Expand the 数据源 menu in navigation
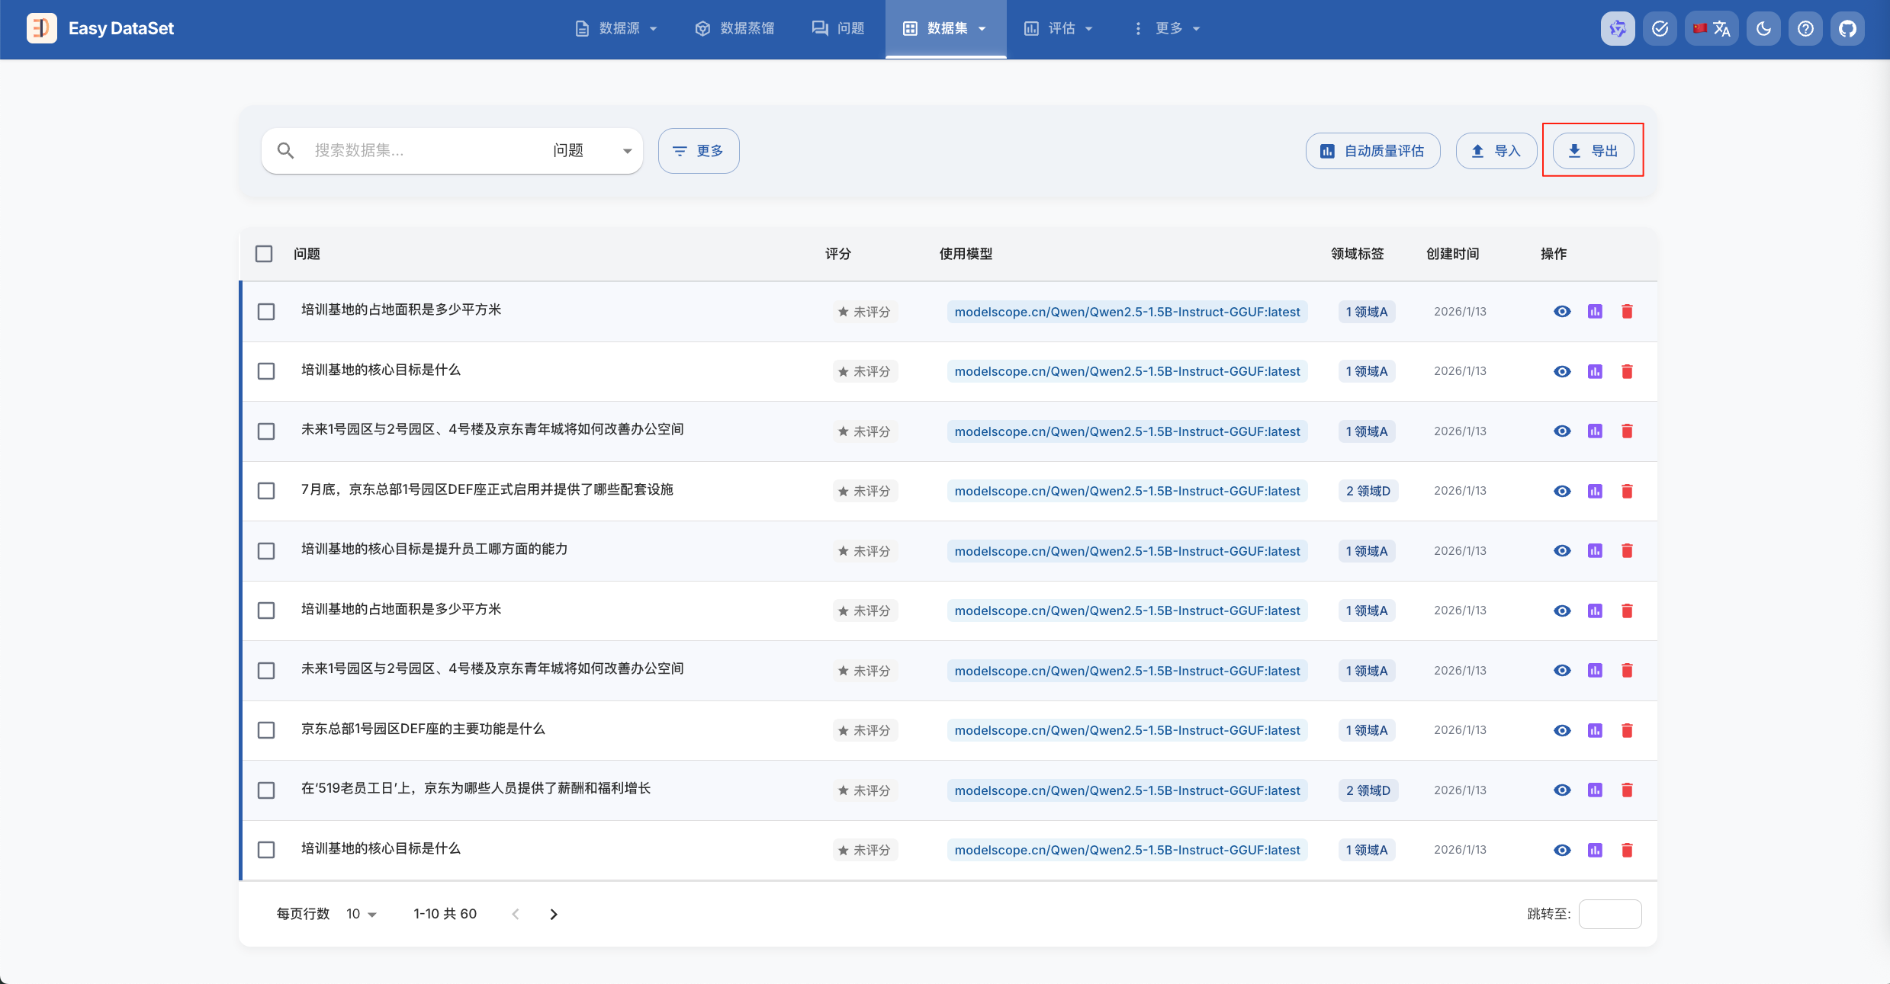This screenshot has width=1890, height=984. 616,29
